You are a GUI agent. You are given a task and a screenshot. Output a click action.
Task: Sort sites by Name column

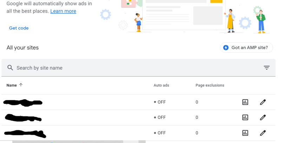pos(12,85)
